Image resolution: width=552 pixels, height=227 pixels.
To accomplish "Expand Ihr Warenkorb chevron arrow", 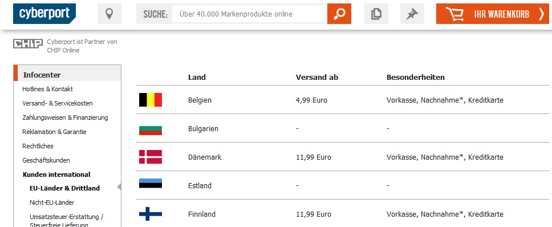I will coord(541,14).
